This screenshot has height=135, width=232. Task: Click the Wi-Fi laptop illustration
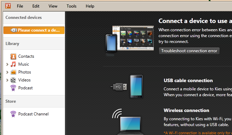pos(128,122)
